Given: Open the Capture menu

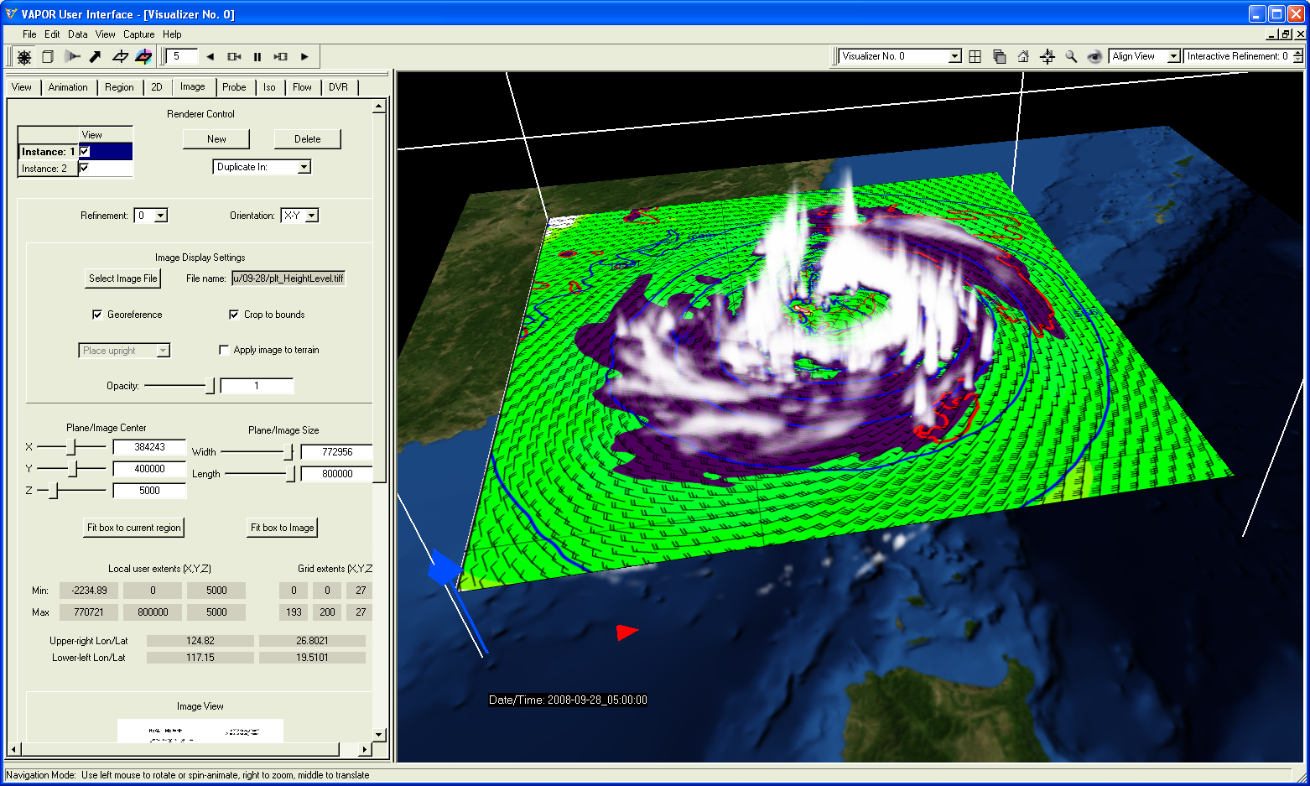Looking at the screenshot, I should (138, 34).
